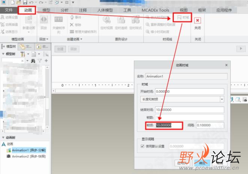Click the 结束时间 end time field

click(x=190, y=110)
